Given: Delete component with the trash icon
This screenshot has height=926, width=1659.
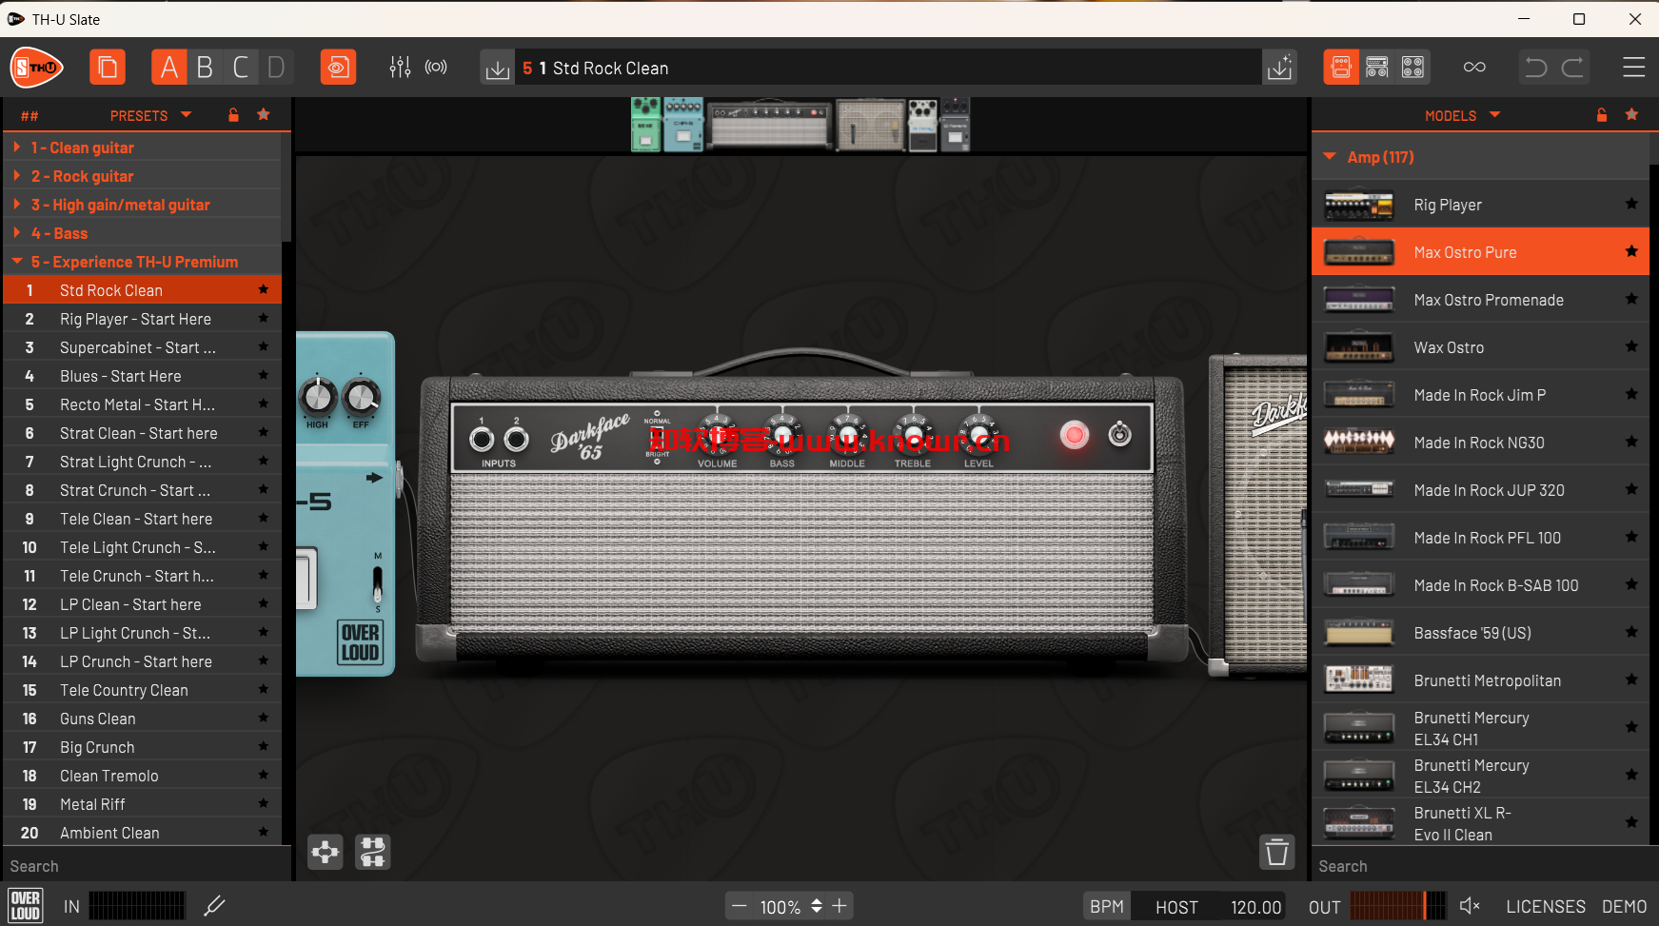Looking at the screenshot, I should (1276, 852).
